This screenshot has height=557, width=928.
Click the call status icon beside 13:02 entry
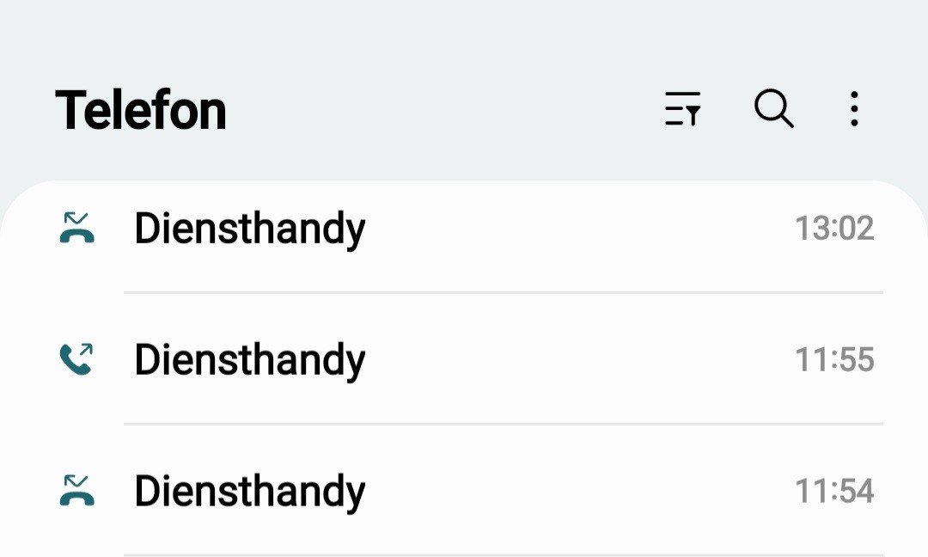(x=77, y=228)
